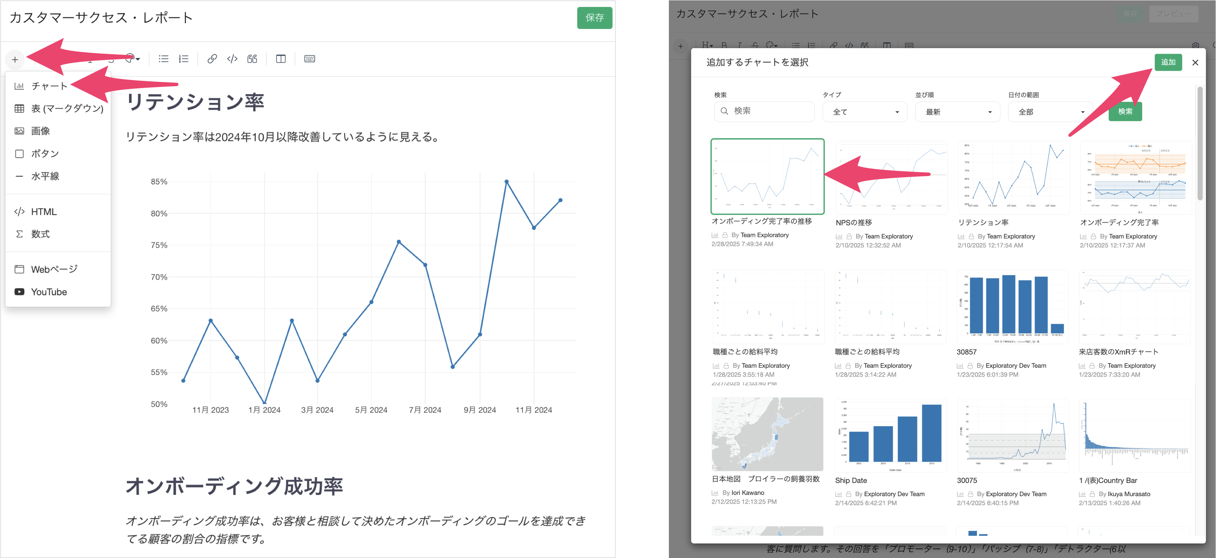Click the plus insert button in the editor toolbar
The image size is (1216, 558).
click(15, 59)
